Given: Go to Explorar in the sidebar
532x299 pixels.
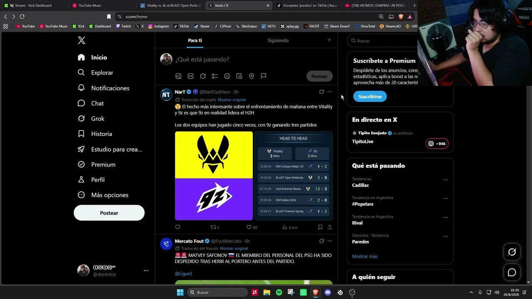Looking at the screenshot, I should pyautogui.click(x=96, y=73).
